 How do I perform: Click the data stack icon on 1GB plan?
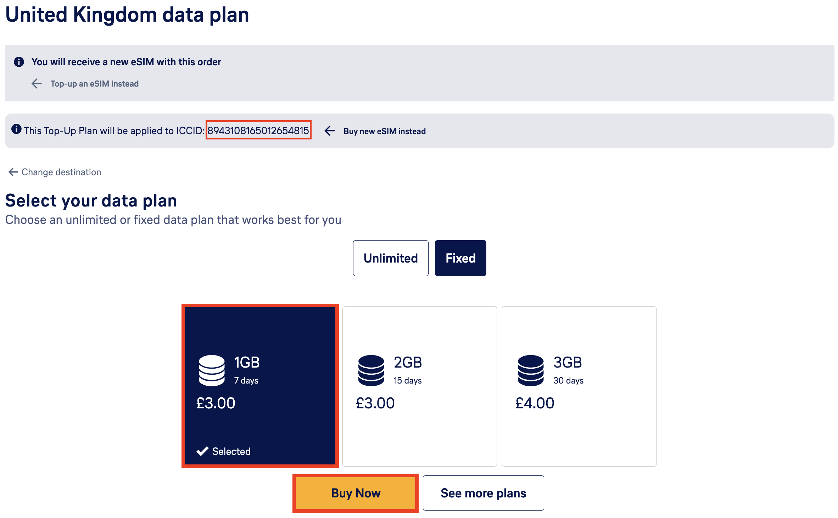click(x=212, y=370)
